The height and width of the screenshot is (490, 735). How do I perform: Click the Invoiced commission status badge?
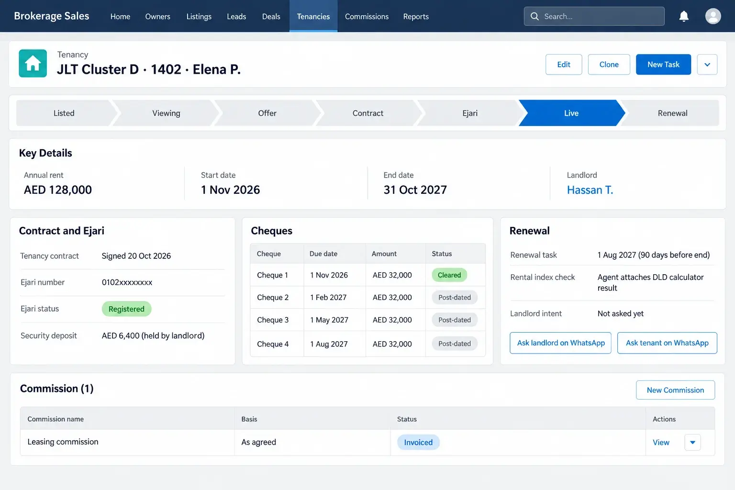(x=418, y=443)
